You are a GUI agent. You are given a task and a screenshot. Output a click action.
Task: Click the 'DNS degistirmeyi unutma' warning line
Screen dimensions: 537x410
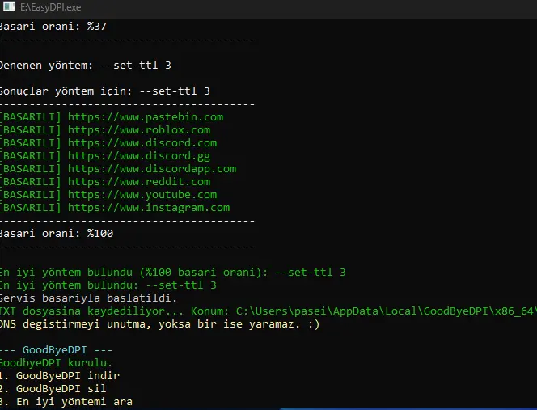point(160,324)
